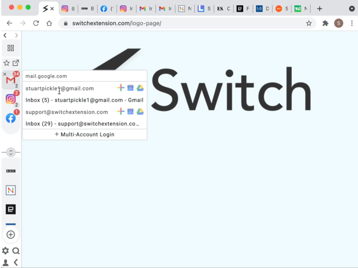The image size is (358, 268).
Task: Click the sidebar back chevron at top
Action: point(5,35)
